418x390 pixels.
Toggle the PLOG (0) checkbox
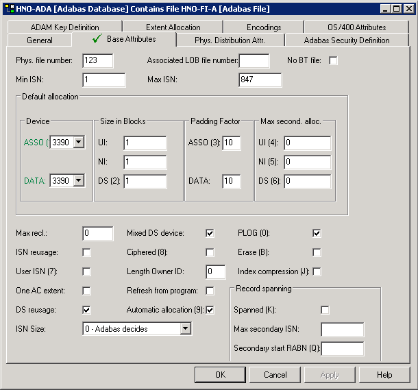(317, 233)
